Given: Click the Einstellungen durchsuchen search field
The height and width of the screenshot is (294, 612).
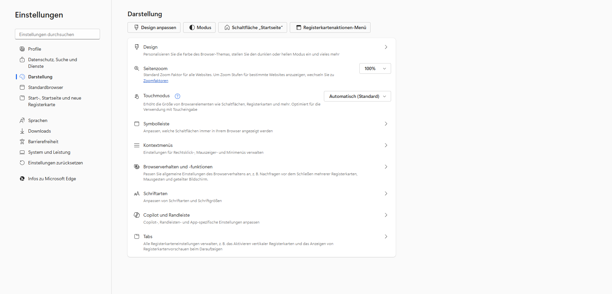Looking at the screenshot, I should (x=57, y=34).
